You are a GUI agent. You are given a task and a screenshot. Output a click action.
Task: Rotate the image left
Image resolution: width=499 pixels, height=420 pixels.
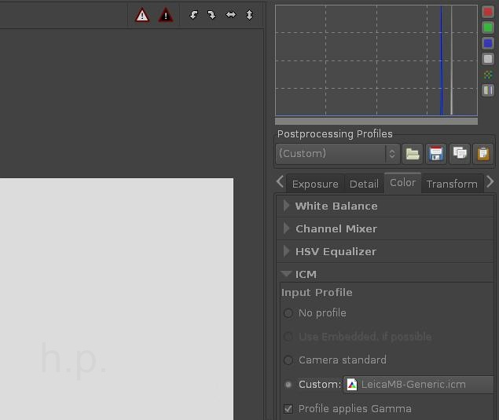click(x=193, y=15)
